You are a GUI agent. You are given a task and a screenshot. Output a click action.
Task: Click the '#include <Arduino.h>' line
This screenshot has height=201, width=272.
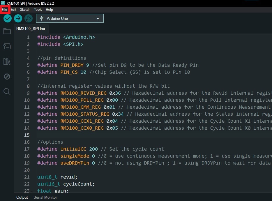pyautogui.click(x=66, y=37)
